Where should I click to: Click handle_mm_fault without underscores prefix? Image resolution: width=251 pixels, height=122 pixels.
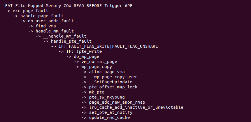(55, 31)
